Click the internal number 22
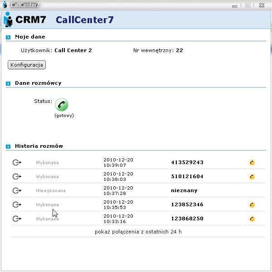This screenshot has width=272, height=272. (x=180, y=50)
